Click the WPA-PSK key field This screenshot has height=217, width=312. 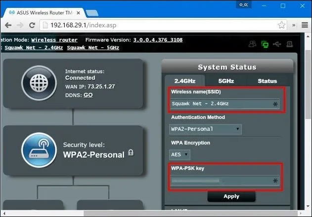pyautogui.click(x=225, y=181)
